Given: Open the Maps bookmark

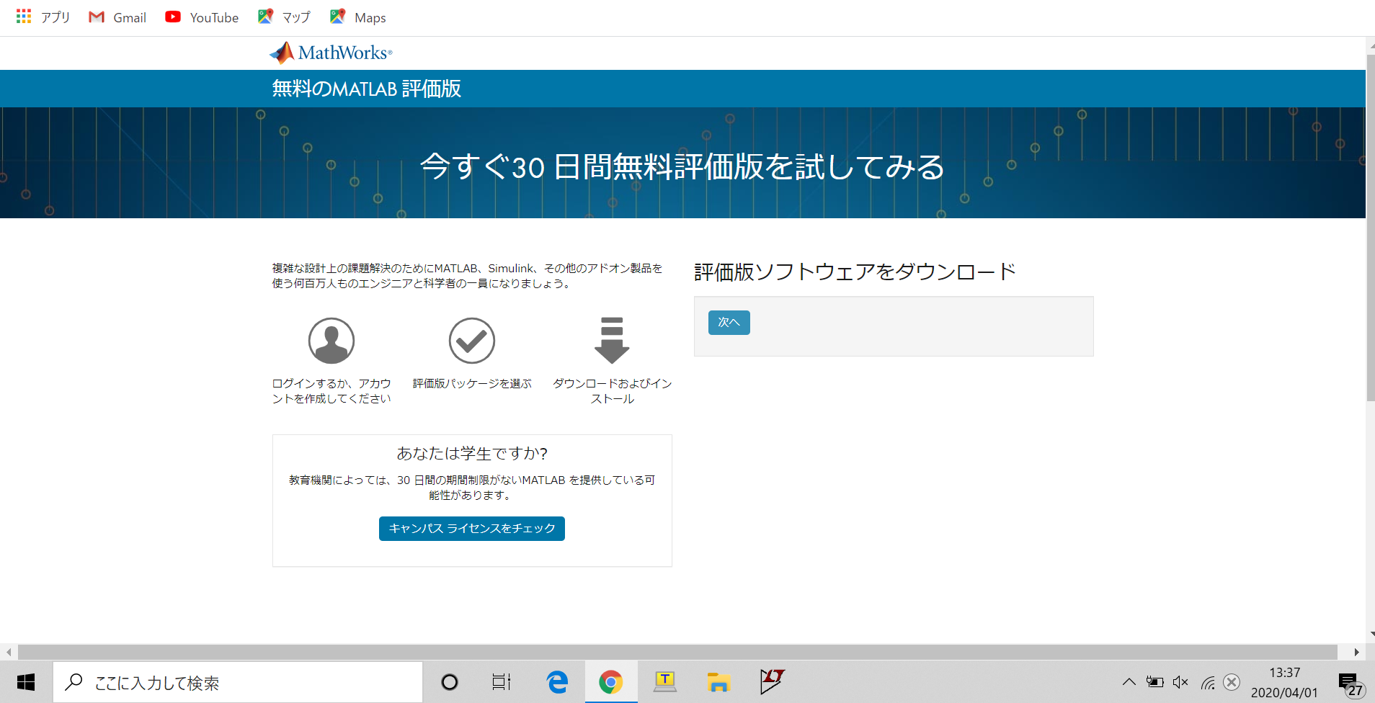Looking at the screenshot, I should click(x=358, y=17).
